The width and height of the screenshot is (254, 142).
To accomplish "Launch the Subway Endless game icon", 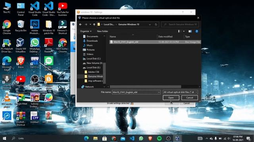I will (x=35, y=101).
